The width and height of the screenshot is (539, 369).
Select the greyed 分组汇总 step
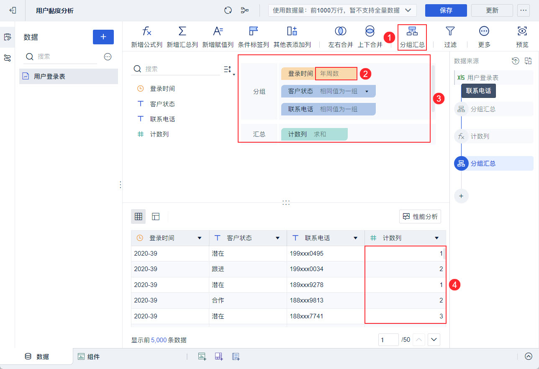click(x=494, y=109)
